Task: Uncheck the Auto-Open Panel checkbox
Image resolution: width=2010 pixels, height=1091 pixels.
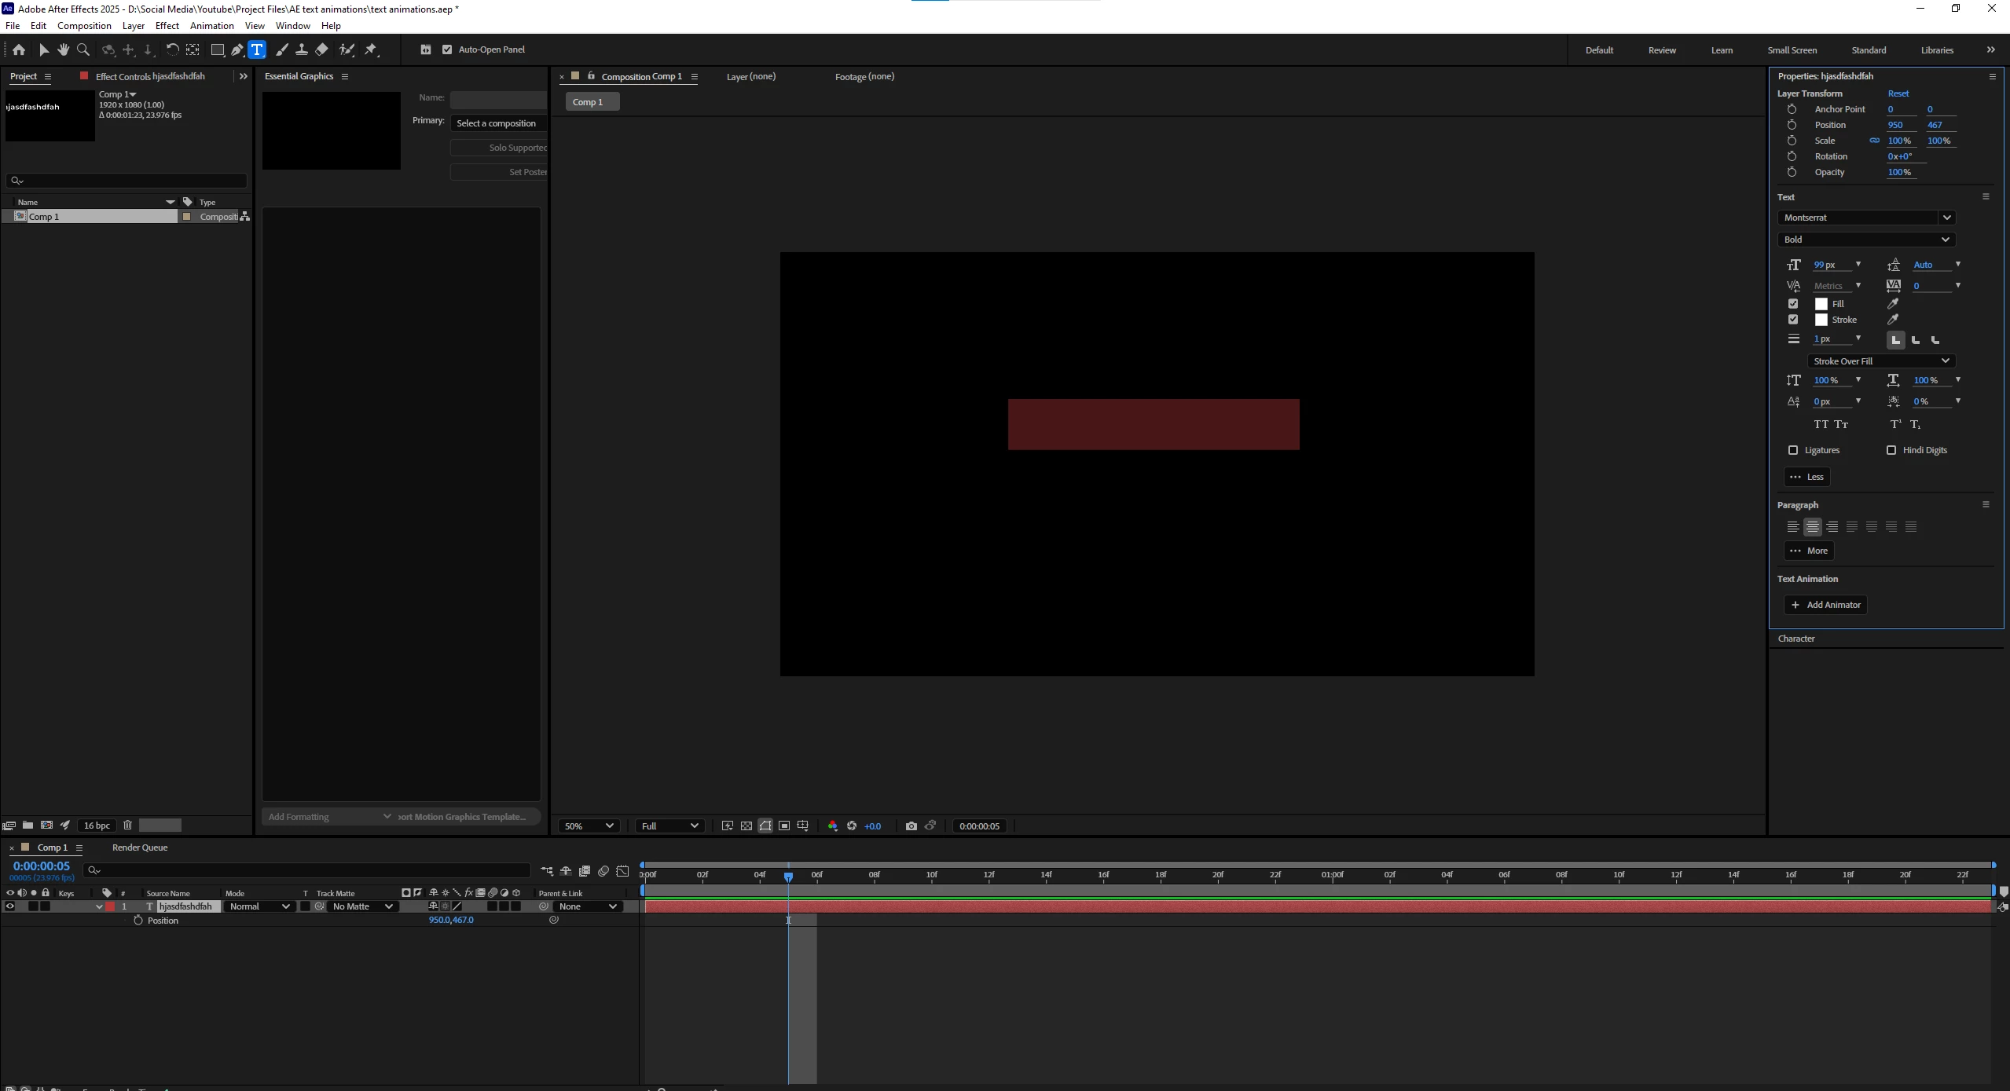Action: 447,49
